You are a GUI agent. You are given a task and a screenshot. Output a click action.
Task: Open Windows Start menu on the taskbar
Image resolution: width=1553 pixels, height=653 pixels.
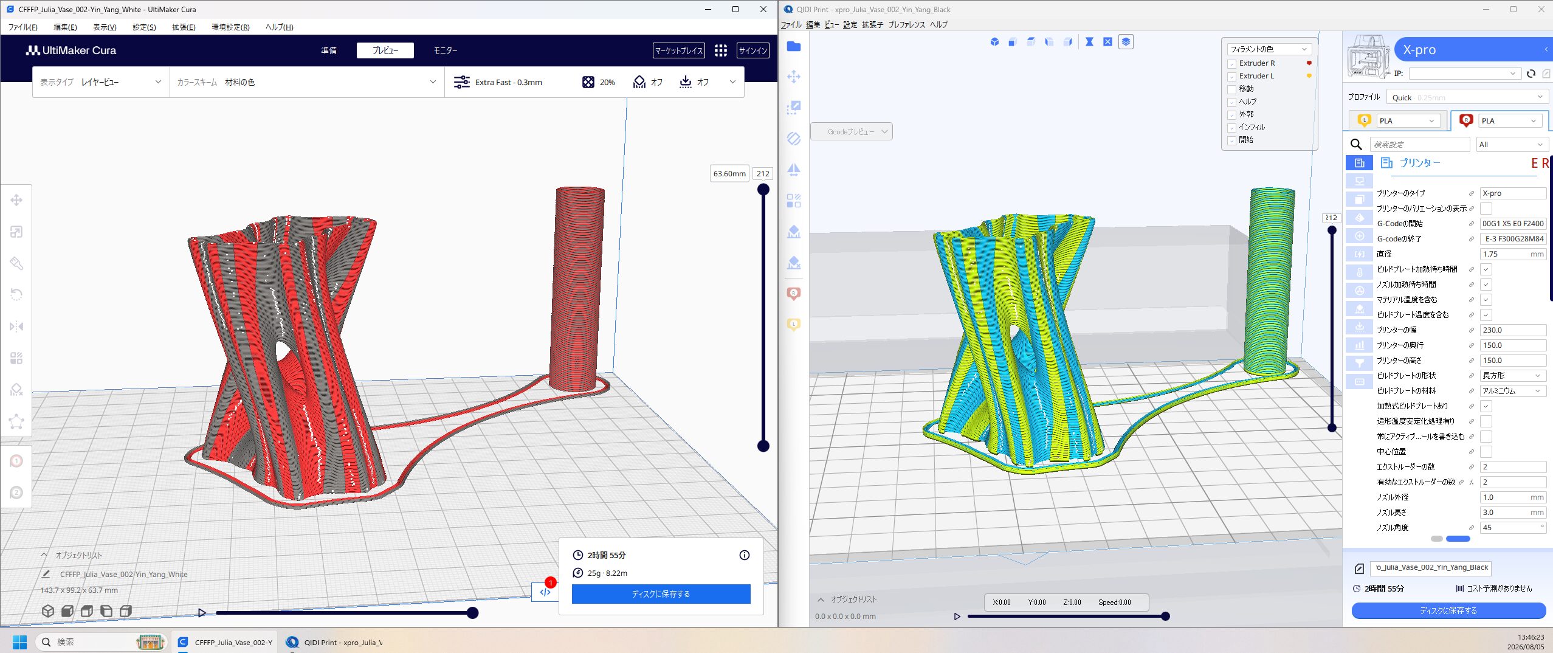tap(19, 642)
